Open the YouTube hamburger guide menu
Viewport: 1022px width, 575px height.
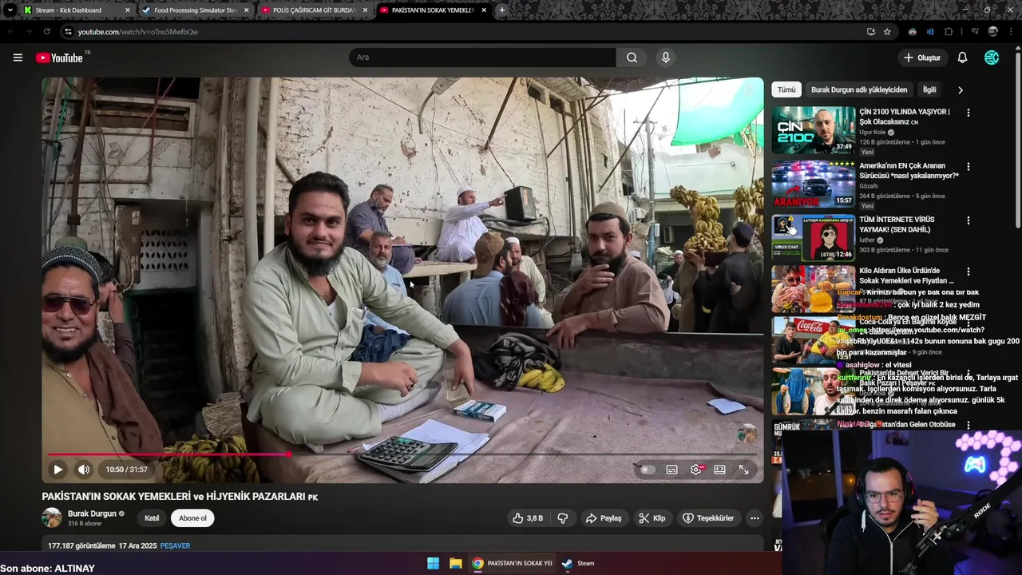click(x=18, y=57)
